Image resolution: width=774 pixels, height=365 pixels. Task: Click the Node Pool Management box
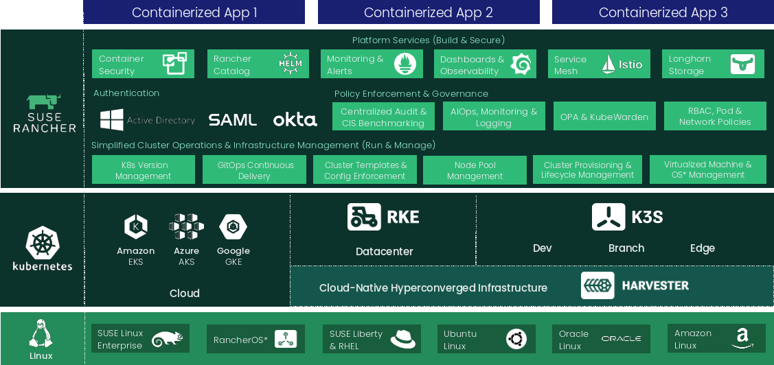coord(475,170)
